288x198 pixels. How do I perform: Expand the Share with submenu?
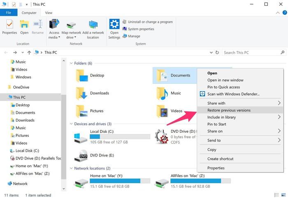coord(240,103)
